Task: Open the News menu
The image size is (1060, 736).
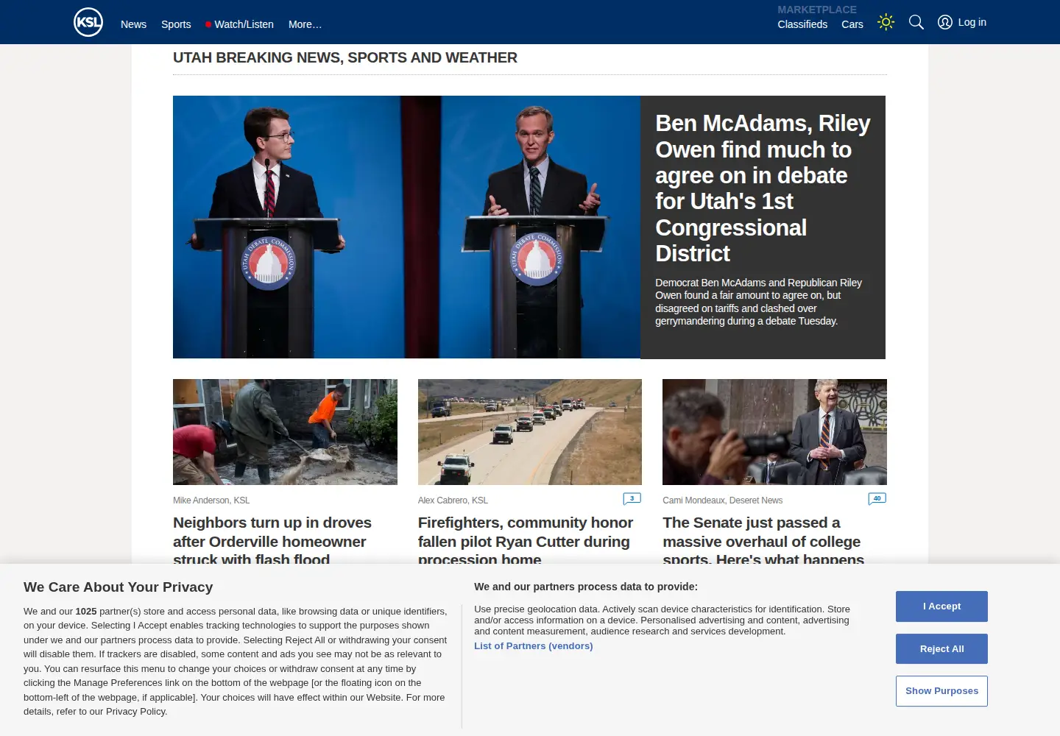Action: pyautogui.click(x=133, y=24)
